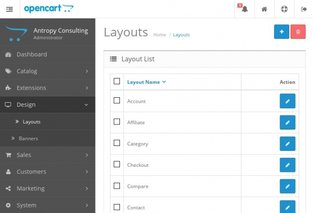313x213 pixels.
Task: Select Sales in the sidebar
Action: (47, 155)
